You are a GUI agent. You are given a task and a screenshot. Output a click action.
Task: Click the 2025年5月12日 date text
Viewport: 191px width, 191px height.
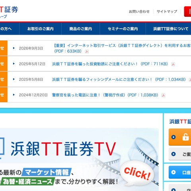click(32, 64)
